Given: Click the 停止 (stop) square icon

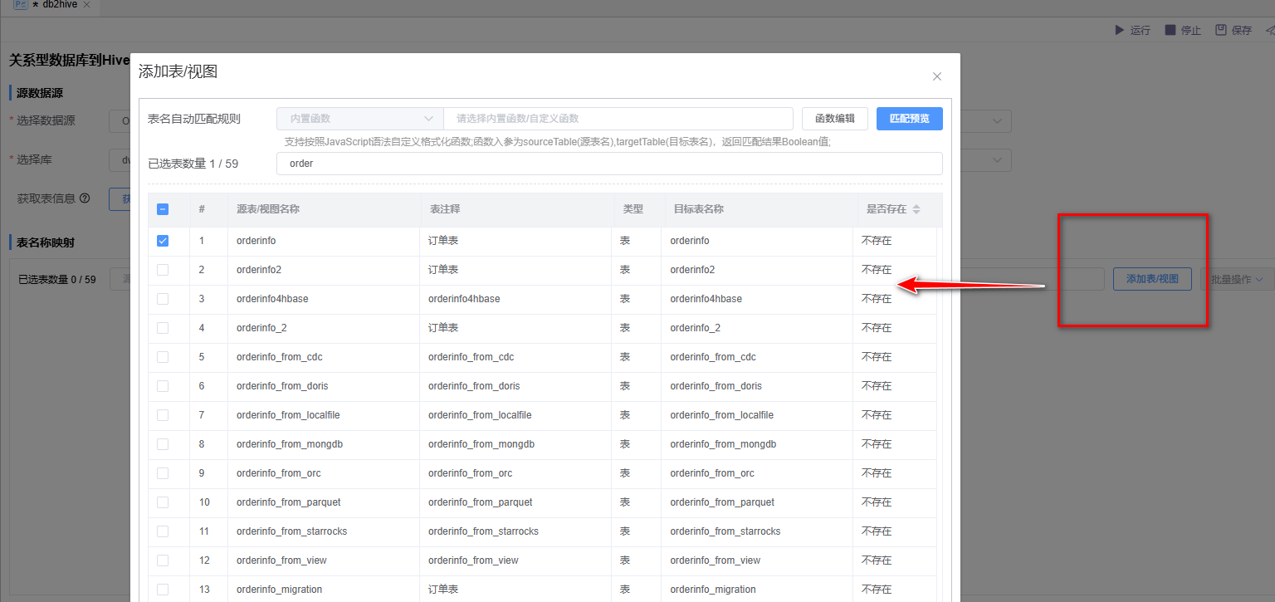Looking at the screenshot, I should click(x=1170, y=30).
